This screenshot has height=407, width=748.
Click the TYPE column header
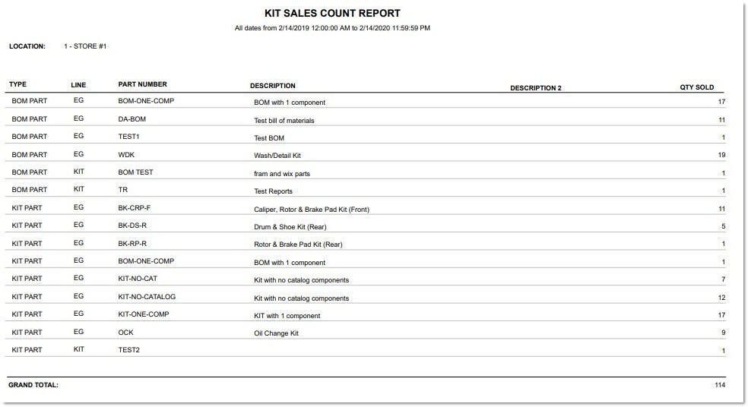coord(17,84)
